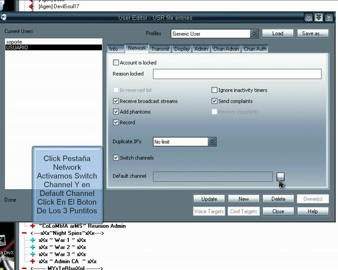
Task: Enable Ignore inactivity timers checkbox
Action: [x=214, y=90]
